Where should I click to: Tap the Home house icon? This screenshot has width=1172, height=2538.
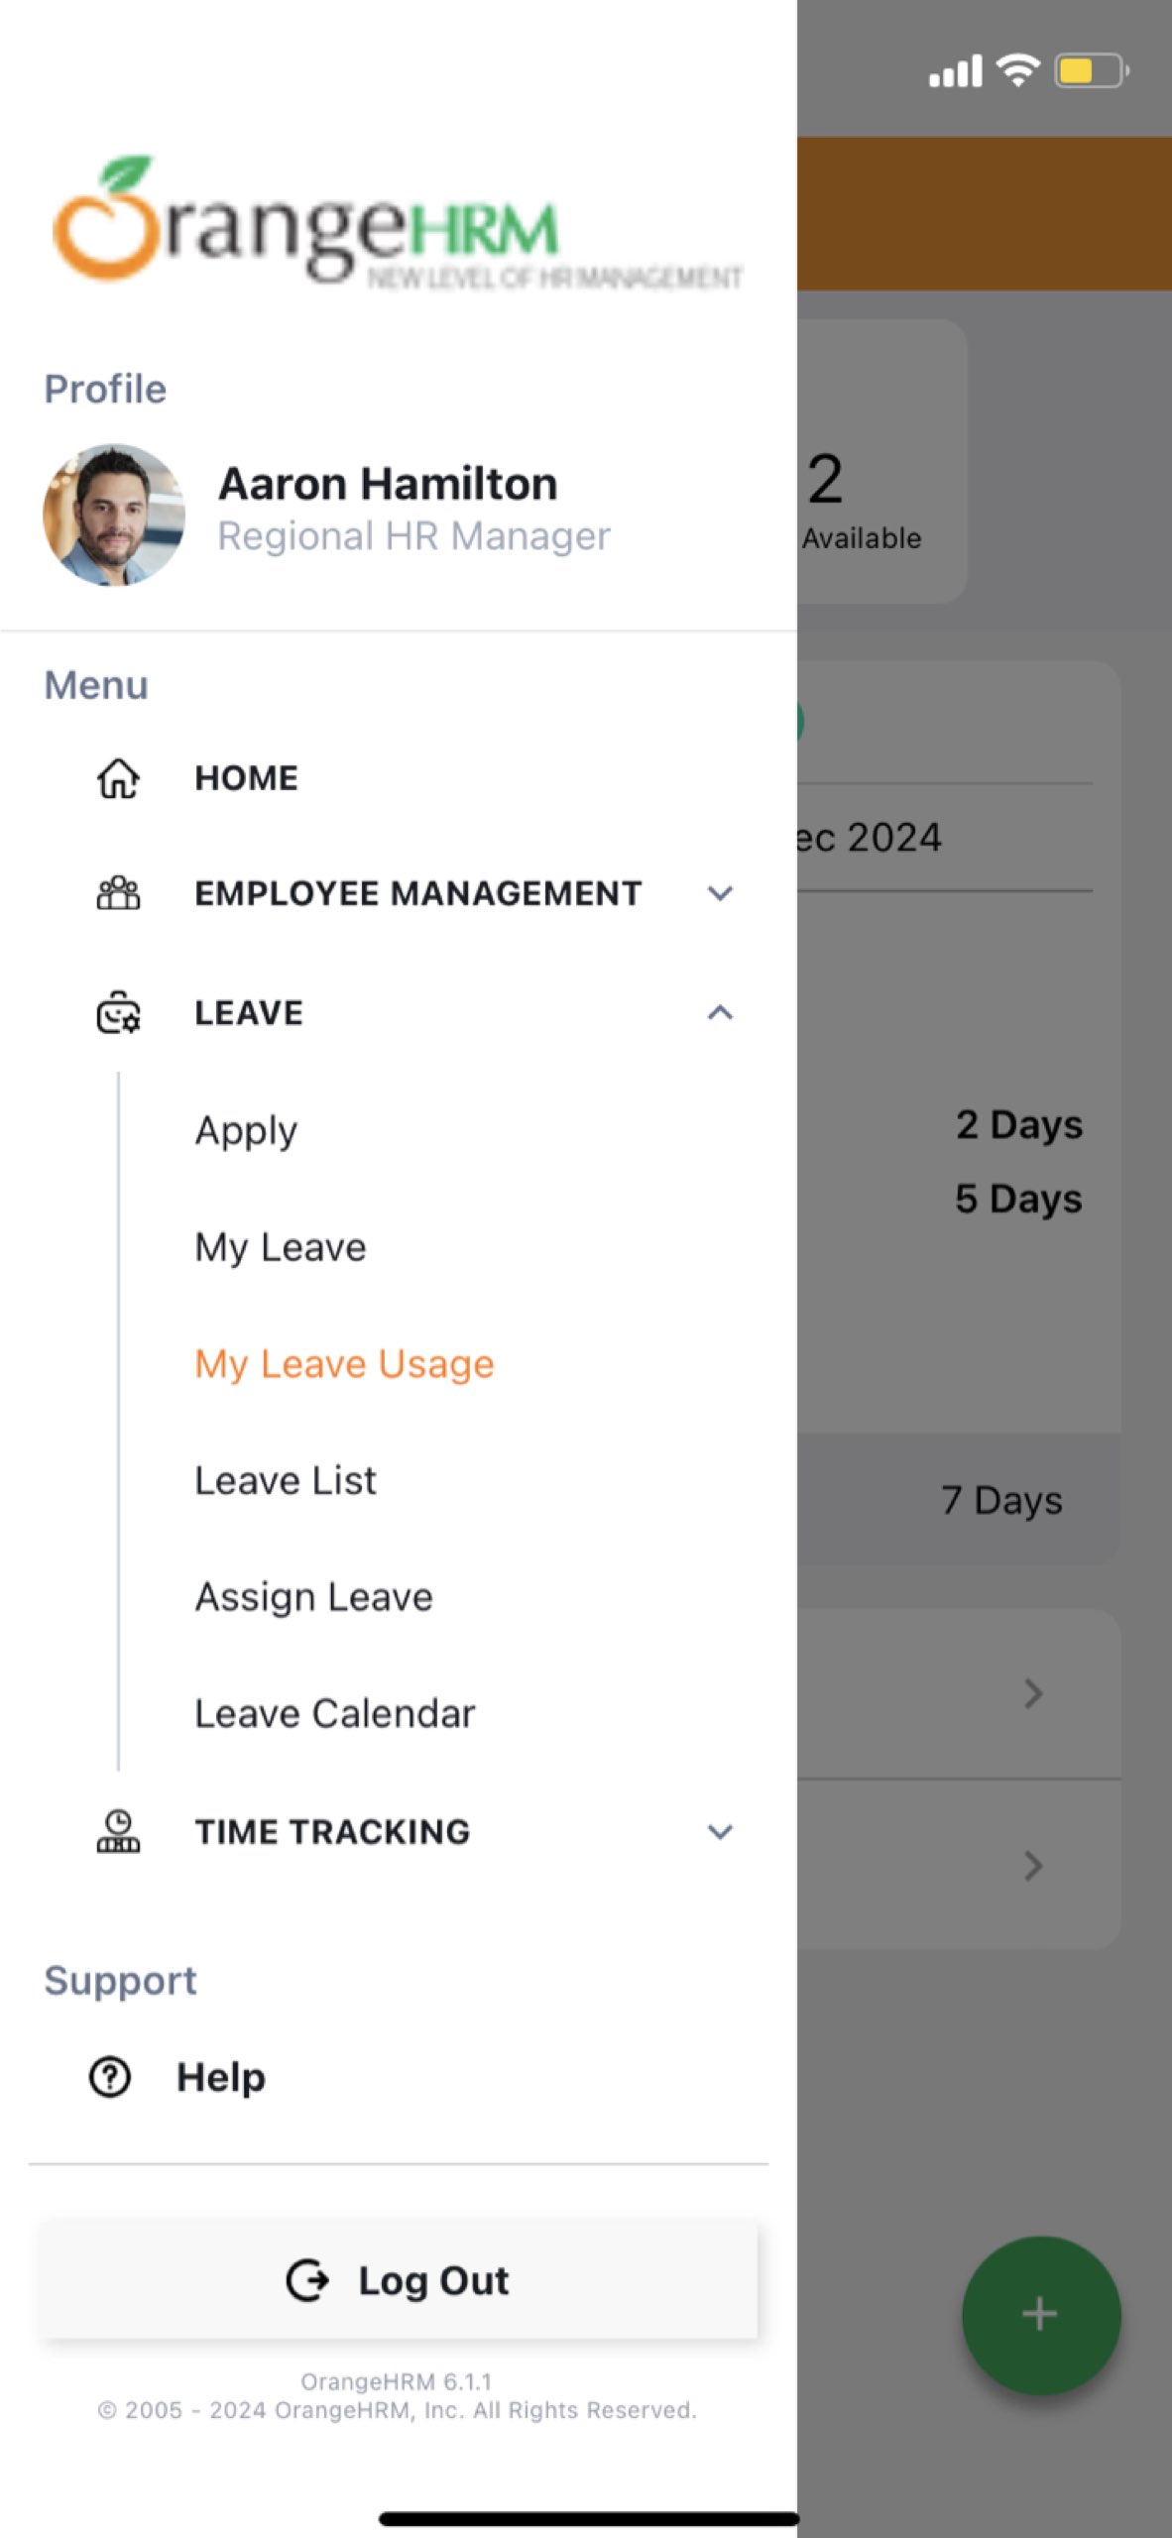(118, 778)
